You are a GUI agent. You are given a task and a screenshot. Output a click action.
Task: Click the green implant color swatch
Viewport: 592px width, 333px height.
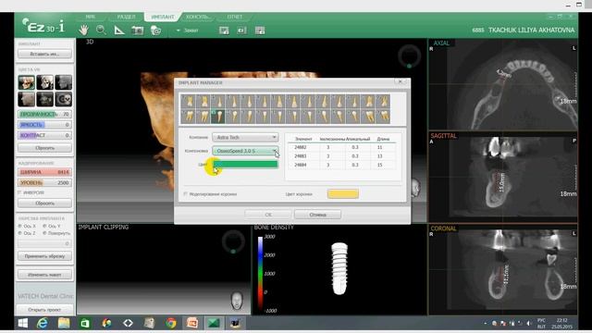[x=245, y=165]
